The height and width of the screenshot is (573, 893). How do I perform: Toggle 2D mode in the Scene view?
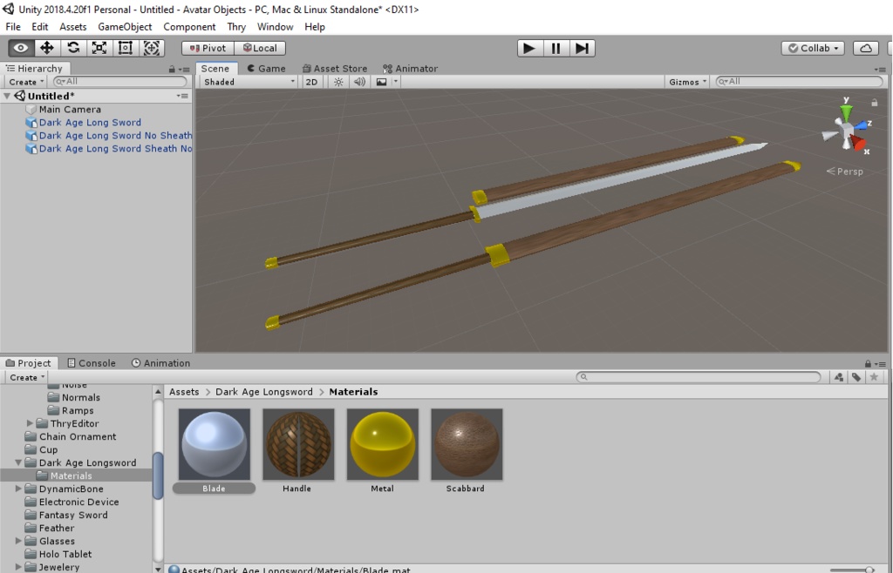(312, 80)
